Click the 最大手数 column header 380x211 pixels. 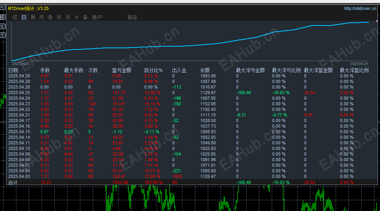(x=74, y=71)
